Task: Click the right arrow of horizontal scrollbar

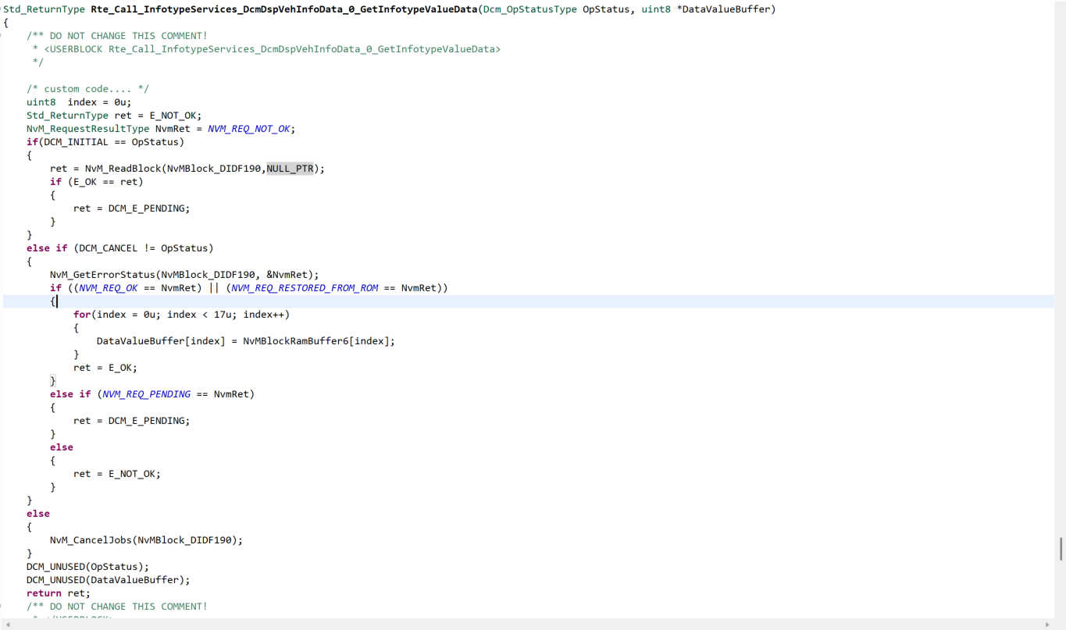Action: click(x=1047, y=624)
